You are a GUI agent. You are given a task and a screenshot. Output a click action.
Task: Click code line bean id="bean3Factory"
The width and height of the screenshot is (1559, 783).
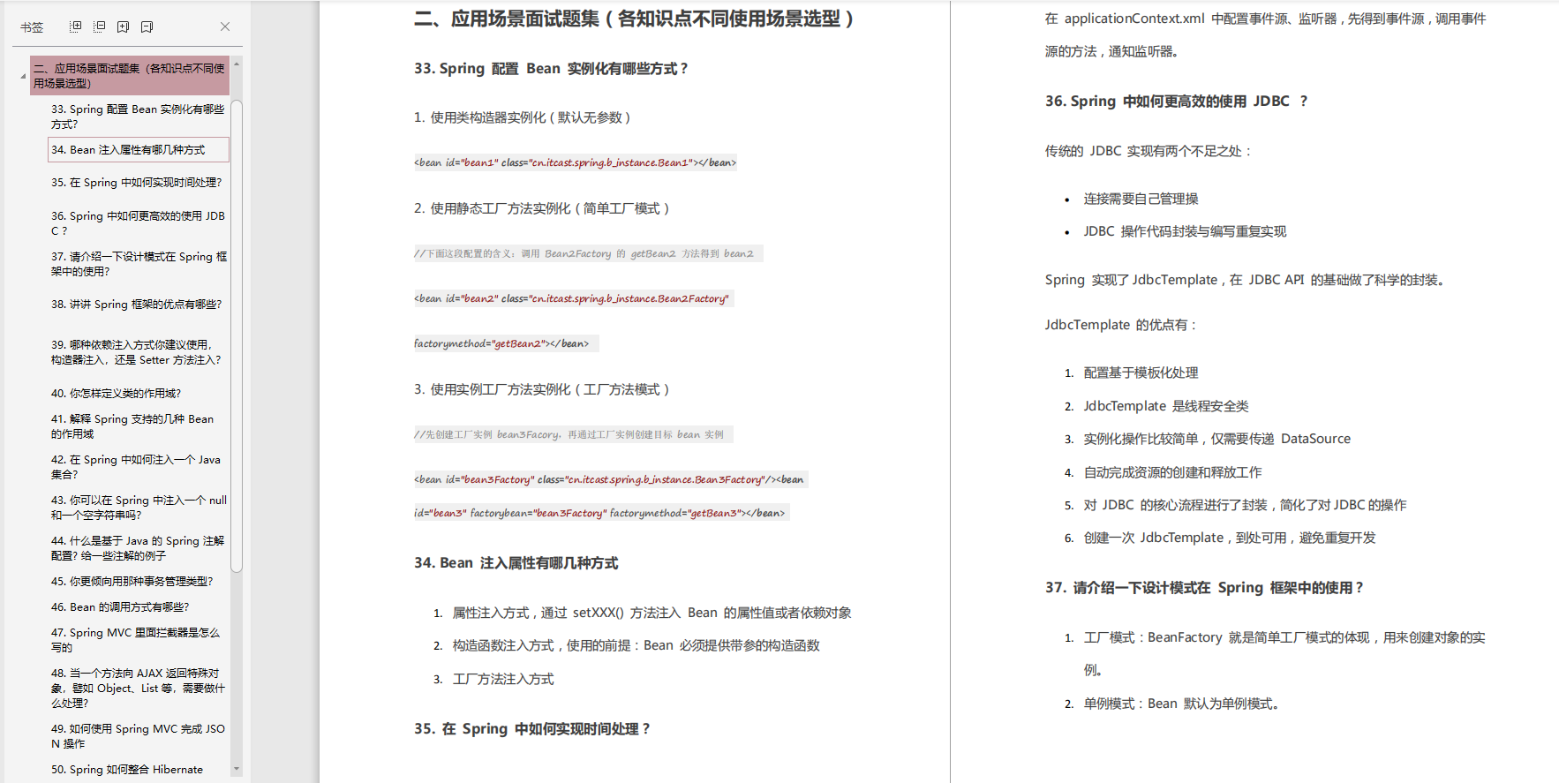[x=609, y=479]
